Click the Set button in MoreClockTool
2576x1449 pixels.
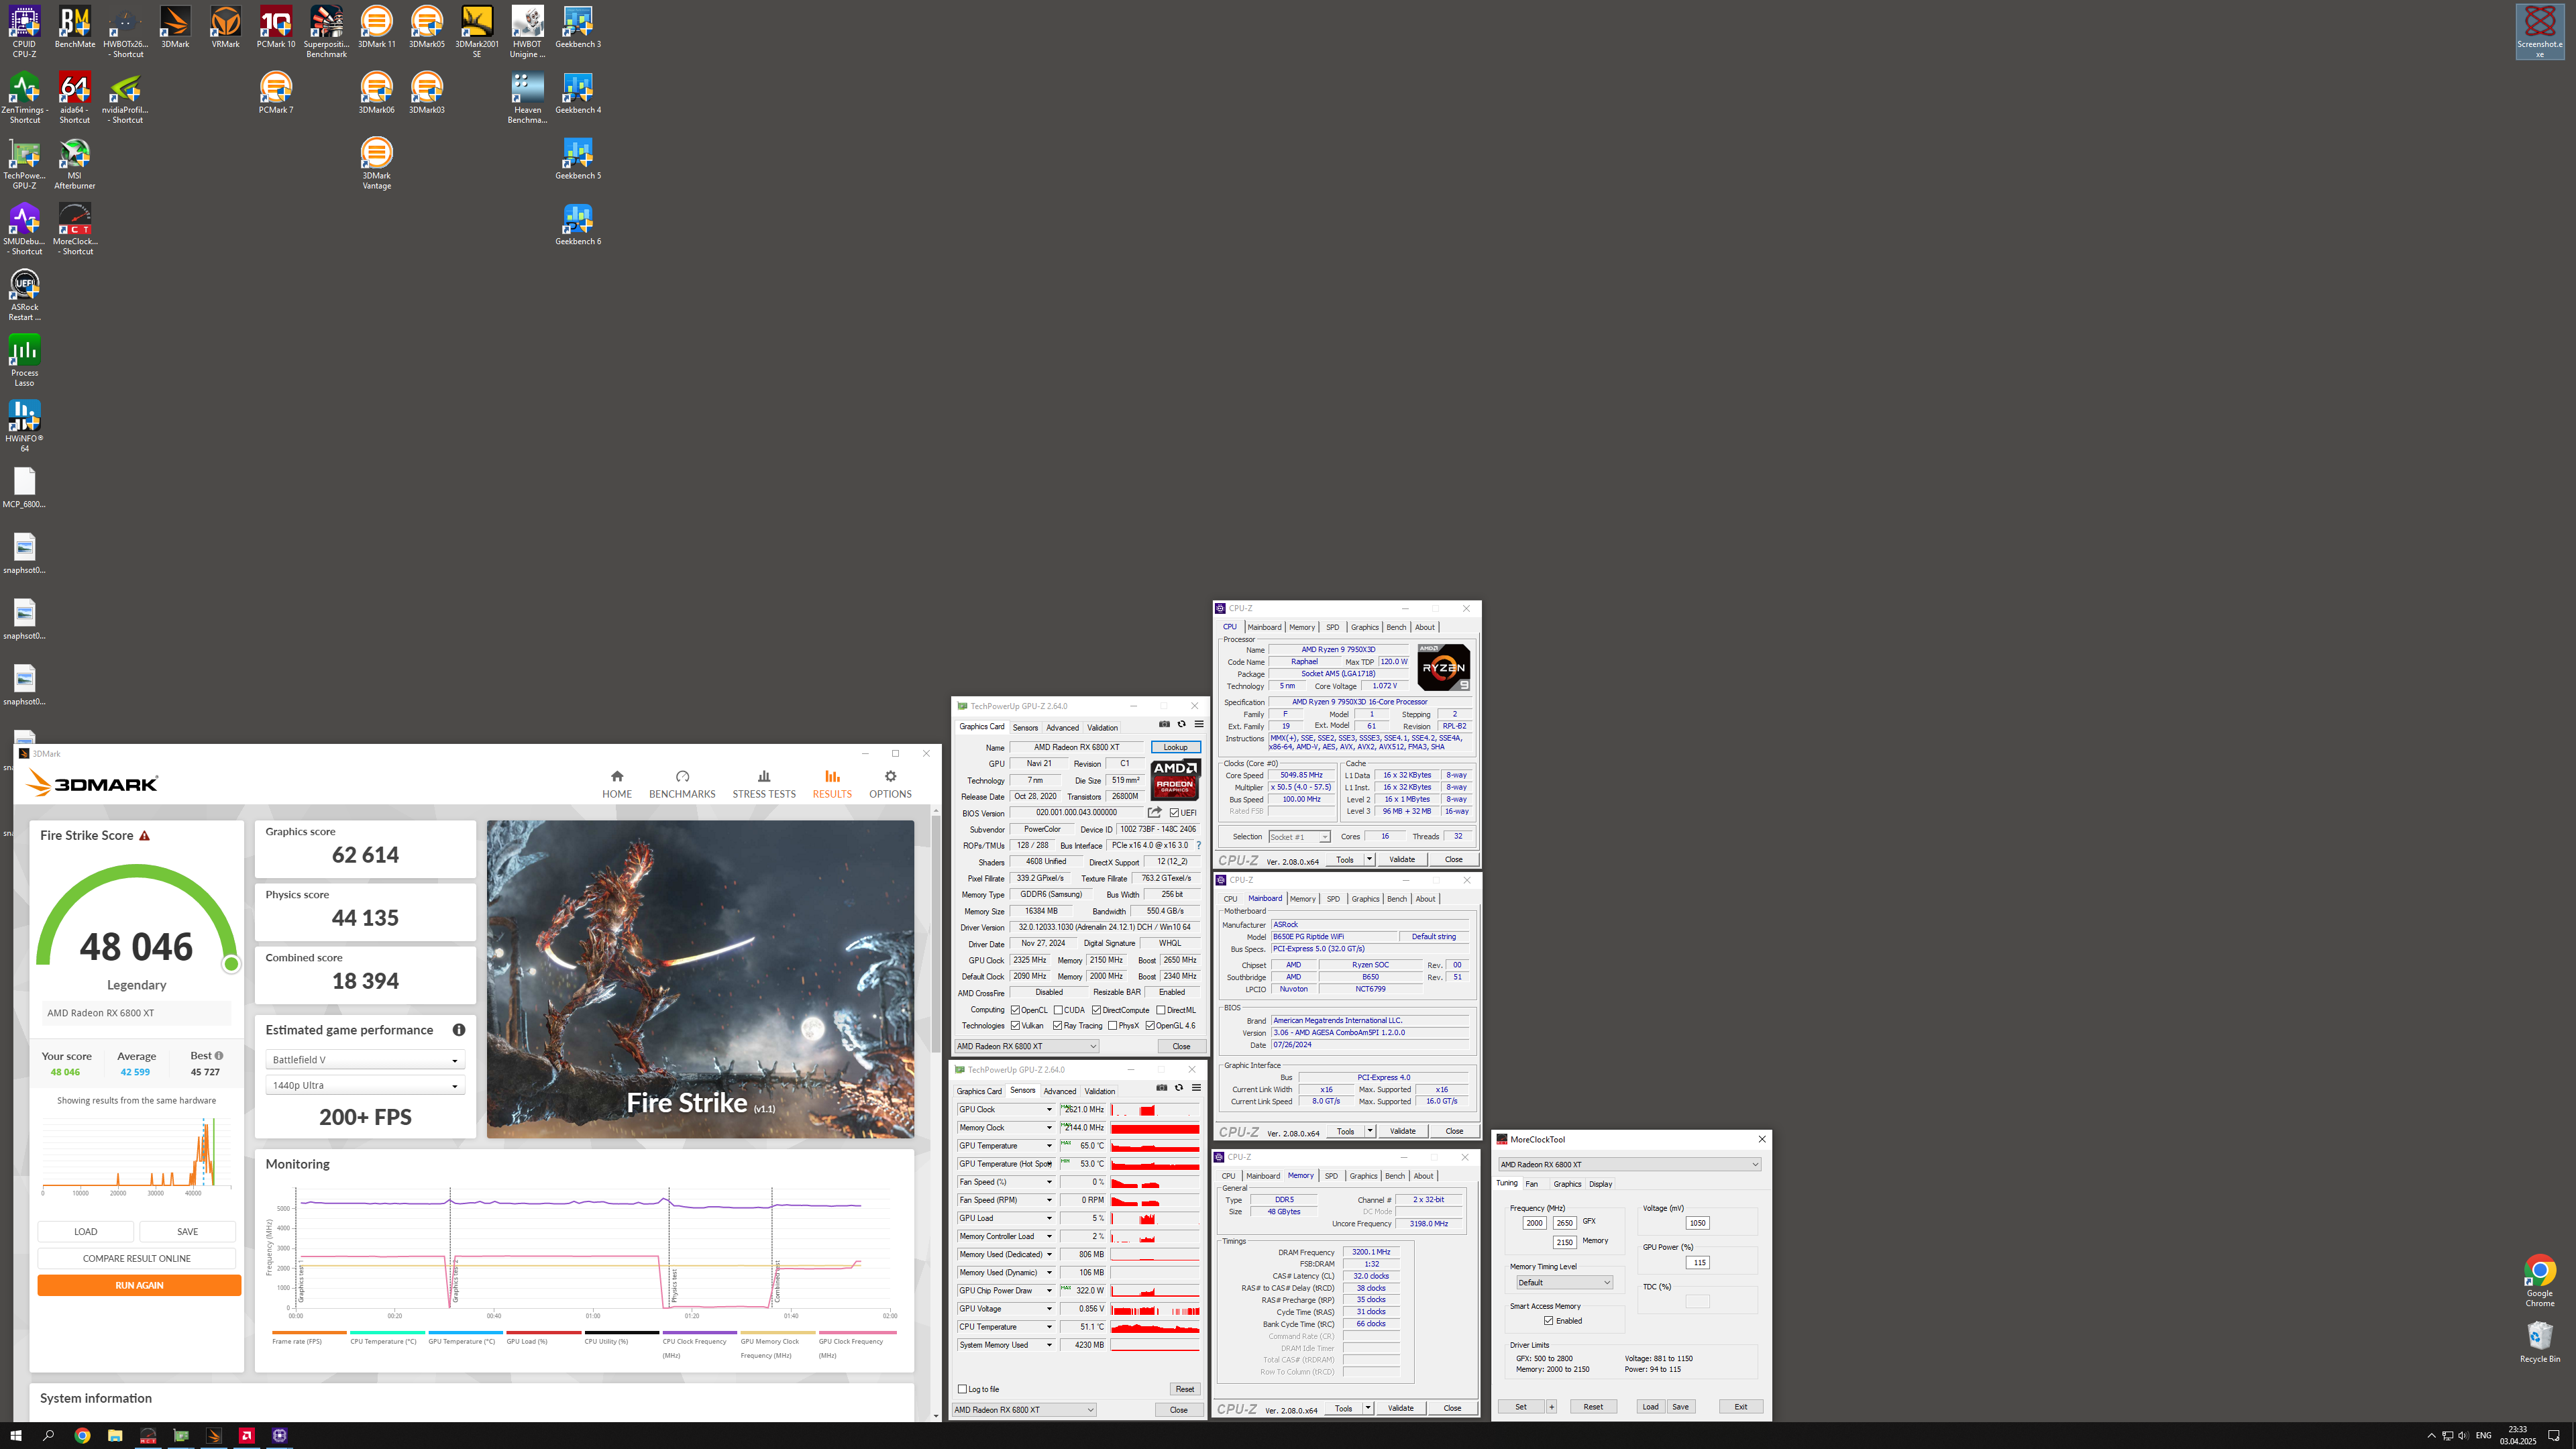coord(1521,1407)
